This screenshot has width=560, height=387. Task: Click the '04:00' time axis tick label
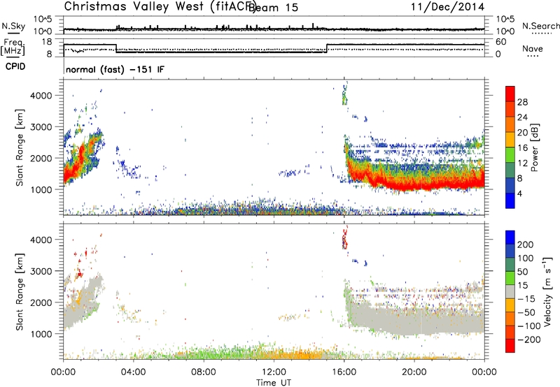134,372
